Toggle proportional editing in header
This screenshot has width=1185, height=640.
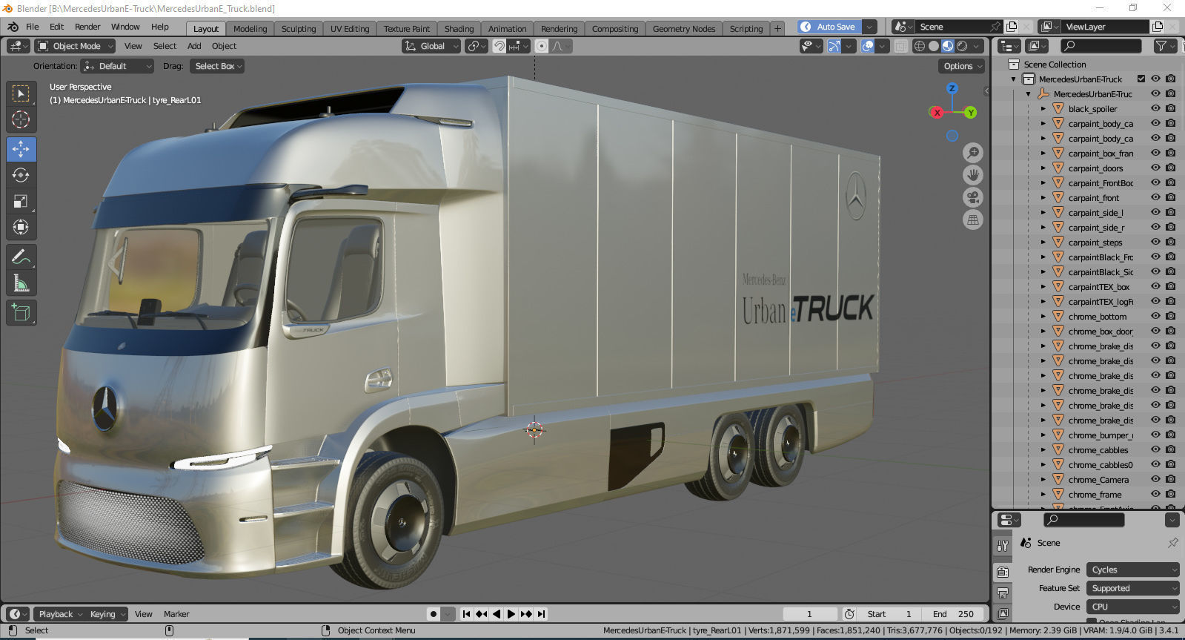point(542,46)
